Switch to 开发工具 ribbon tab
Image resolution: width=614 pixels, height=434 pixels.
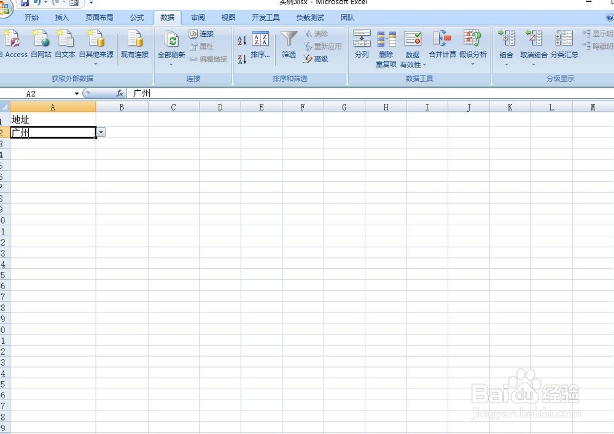[265, 18]
